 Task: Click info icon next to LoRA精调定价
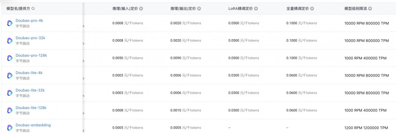pyautogui.click(x=256, y=8)
